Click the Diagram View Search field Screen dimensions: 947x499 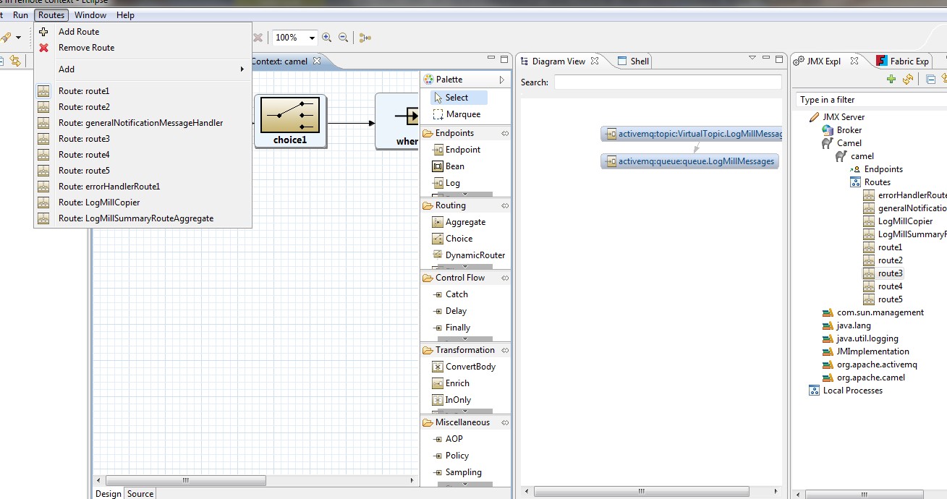click(x=667, y=82)
